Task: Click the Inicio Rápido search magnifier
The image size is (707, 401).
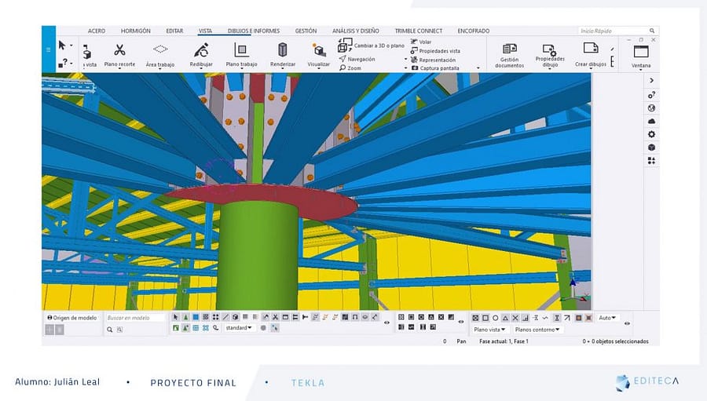Action: coord(652,31)
